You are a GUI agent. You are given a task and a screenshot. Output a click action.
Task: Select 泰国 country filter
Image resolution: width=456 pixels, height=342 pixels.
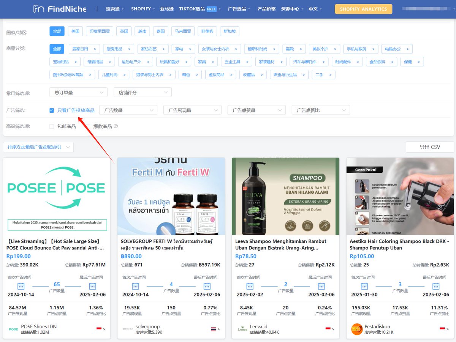point(161,31)
